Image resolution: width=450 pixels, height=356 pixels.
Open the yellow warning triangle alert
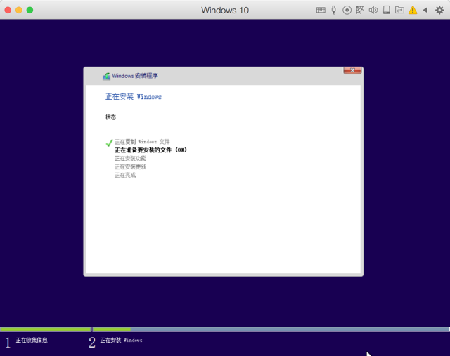(x=413, y=11)
